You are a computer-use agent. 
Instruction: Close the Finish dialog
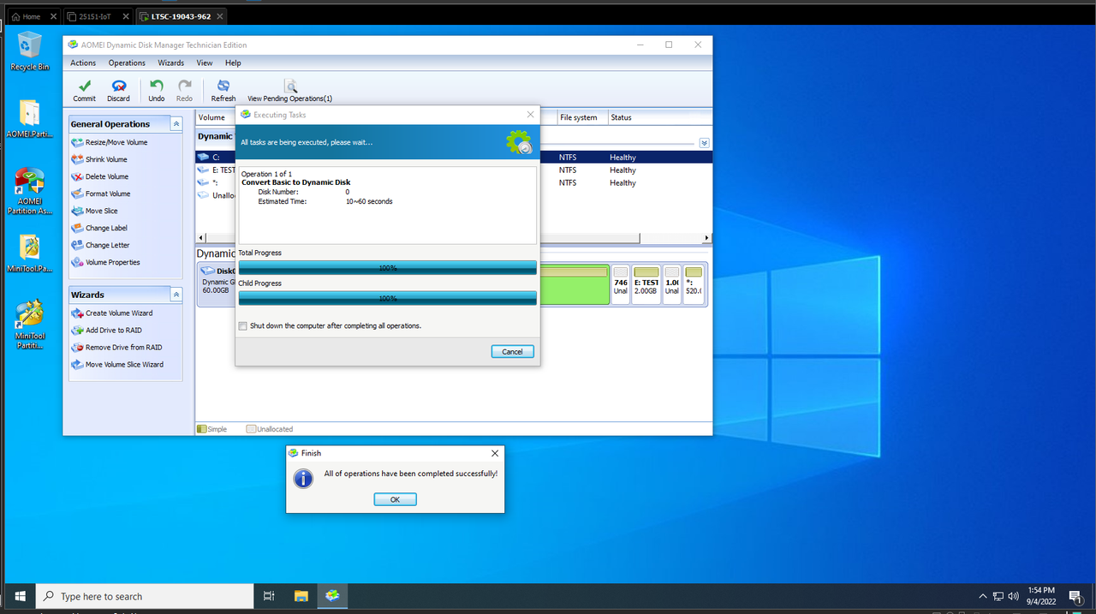click(x=495, y=453)
